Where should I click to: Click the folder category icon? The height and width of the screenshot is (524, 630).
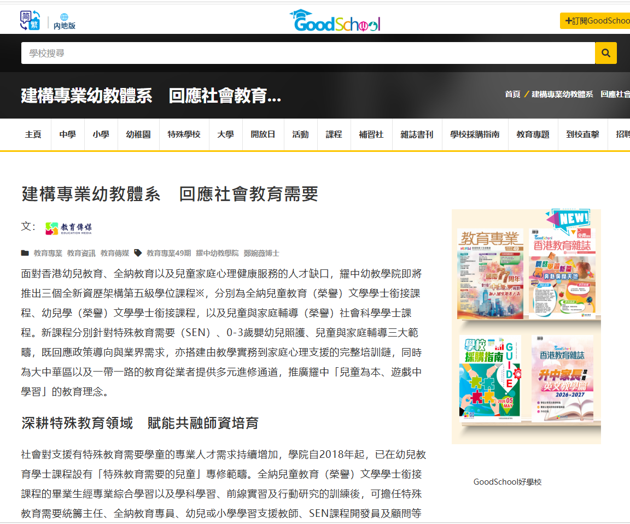point(25,253)
